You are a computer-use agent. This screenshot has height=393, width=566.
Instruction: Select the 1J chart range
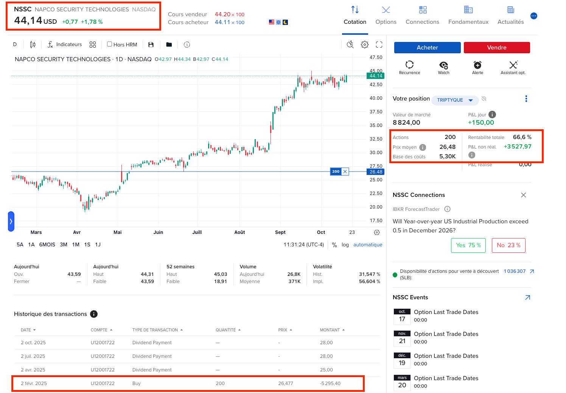click(x=98, y=245)
